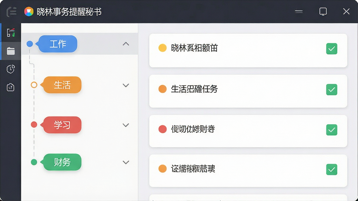Screen dimensions: 358x201
Task: Toggle checkbox on the red-dot task card
Action: pos(332,130)
